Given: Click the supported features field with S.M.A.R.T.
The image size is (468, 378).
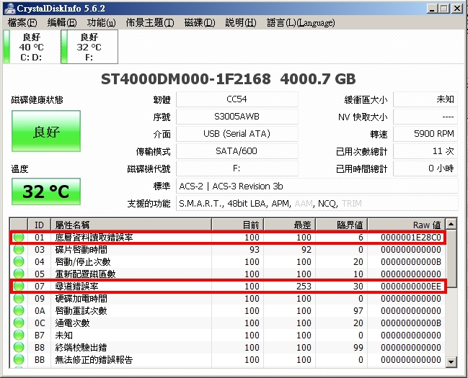Looking at the screenshot, I should (317, 203).
